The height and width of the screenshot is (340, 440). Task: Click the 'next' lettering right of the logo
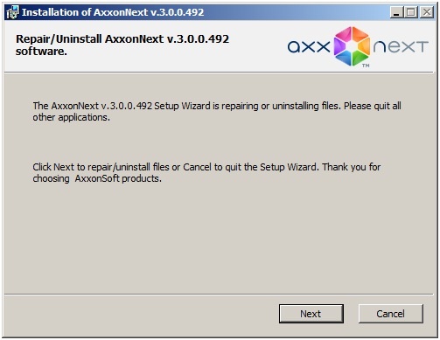coord(401,46)
